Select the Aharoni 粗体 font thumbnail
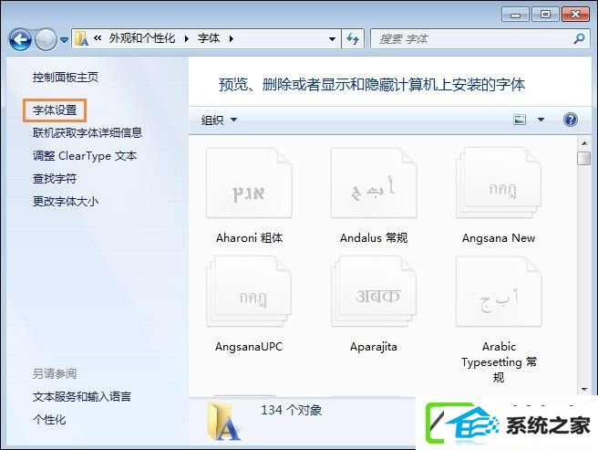 pos(249,183)
